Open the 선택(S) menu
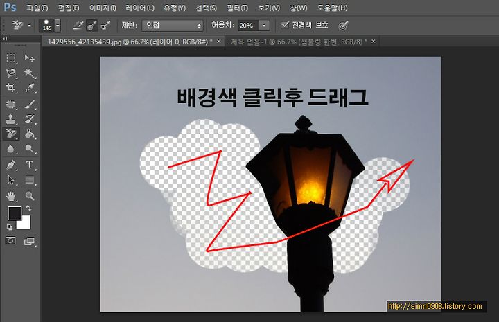 (x=207, y=8)
